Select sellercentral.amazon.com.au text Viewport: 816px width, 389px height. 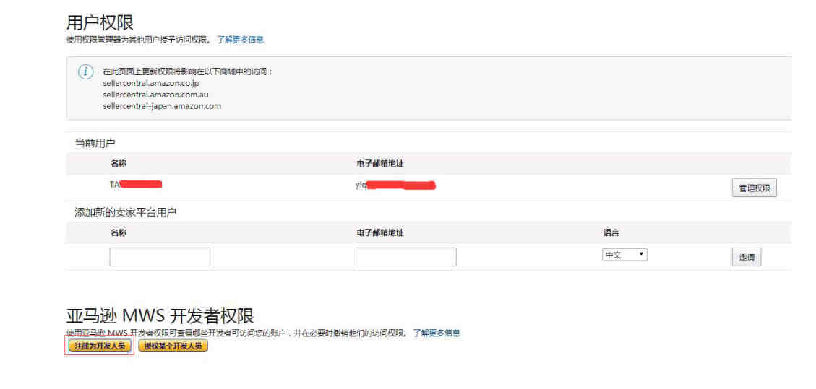click(x=155, y=95)
